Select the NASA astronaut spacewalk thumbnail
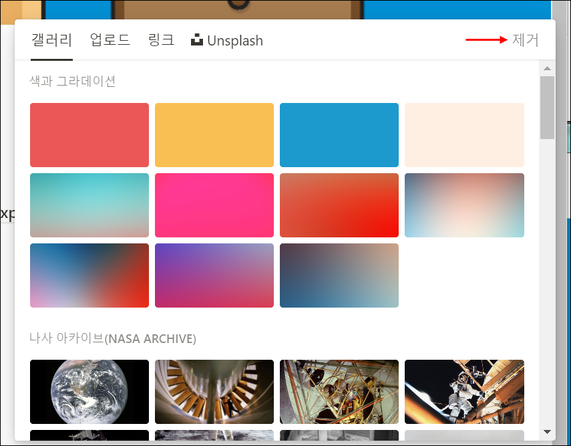 (x=464, y=392)
